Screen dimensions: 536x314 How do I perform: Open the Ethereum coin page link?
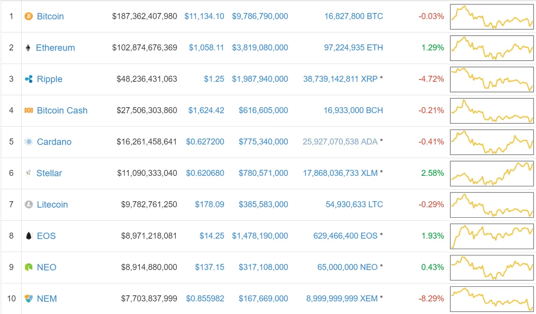click(x=55, y=48)
